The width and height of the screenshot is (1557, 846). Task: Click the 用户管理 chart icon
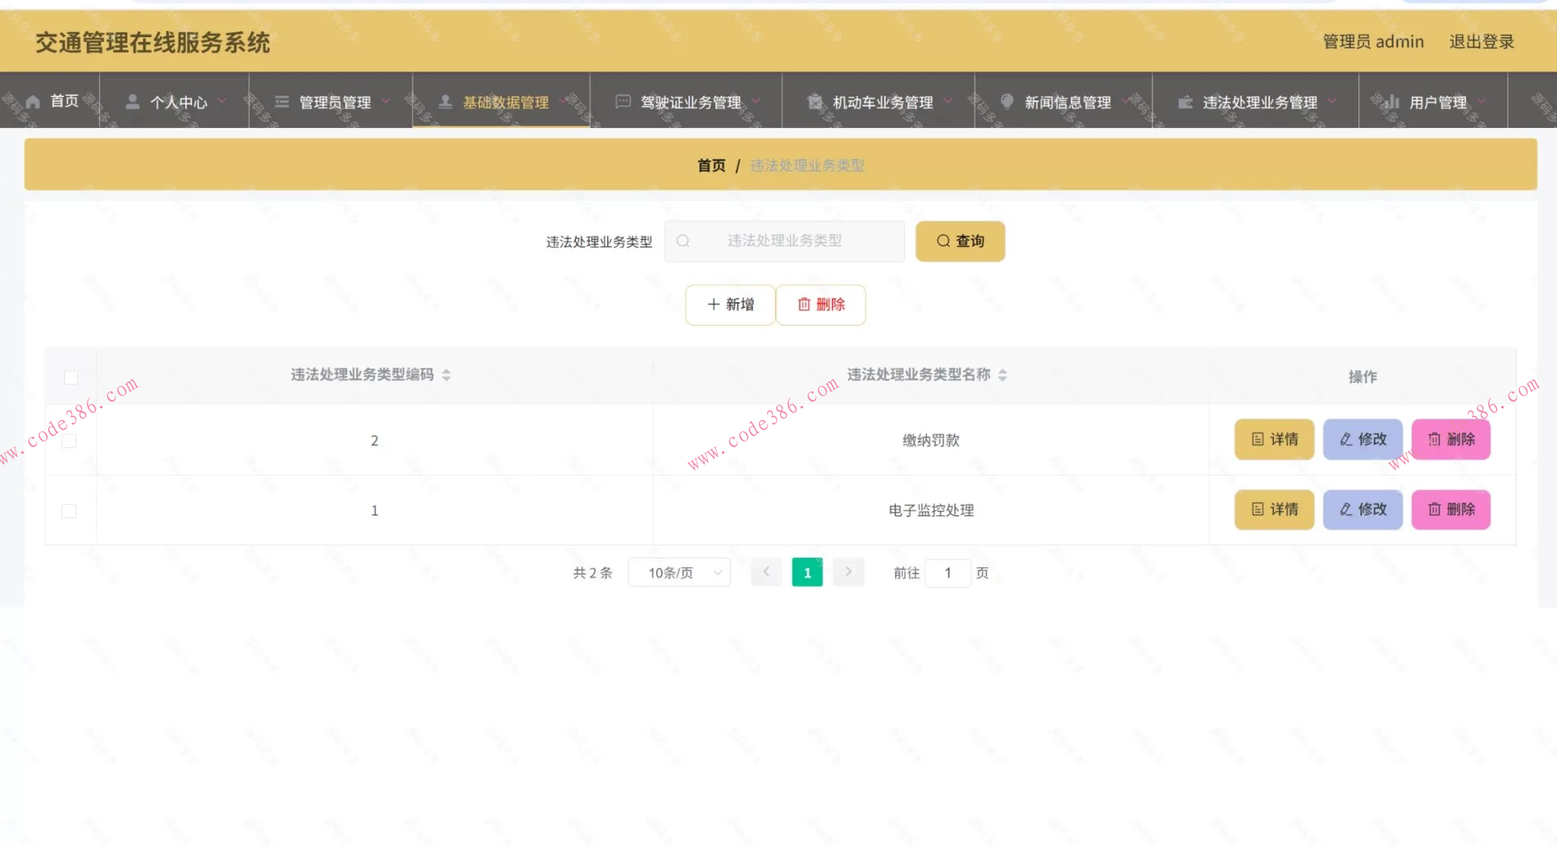coord(1392,101)
